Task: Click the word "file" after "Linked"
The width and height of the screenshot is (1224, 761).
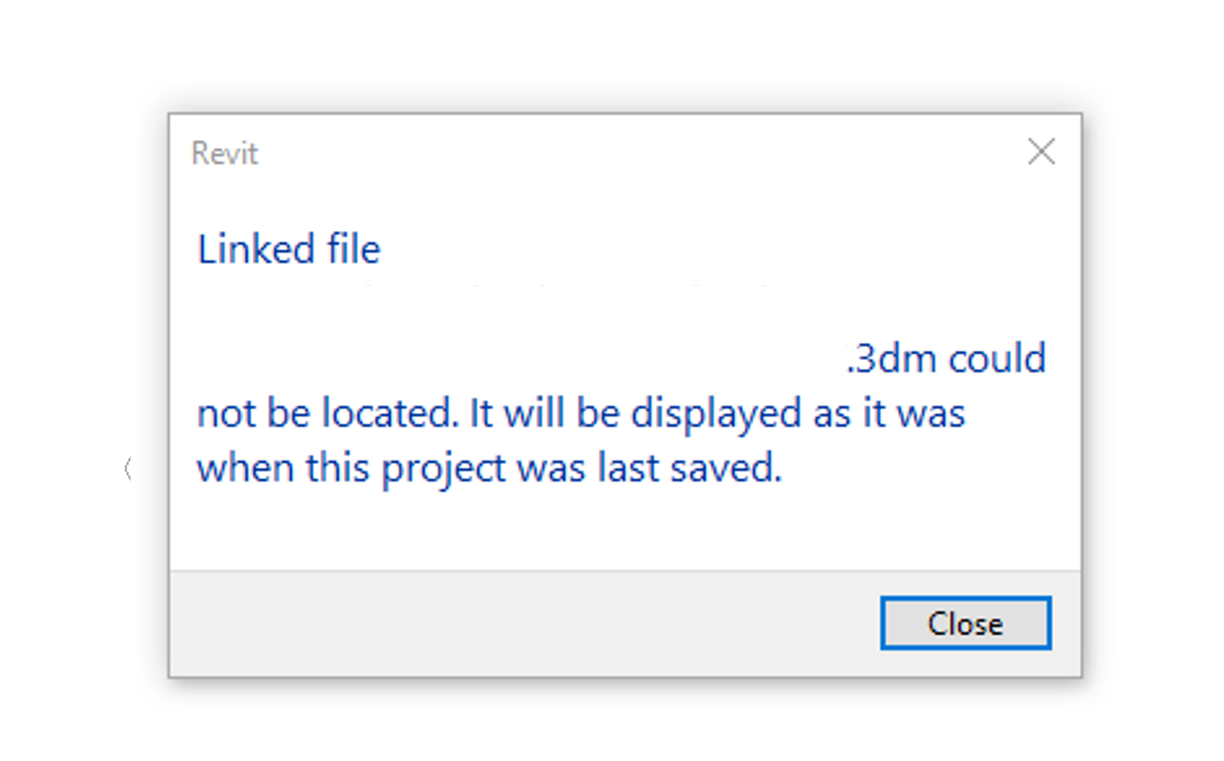Action: tap(353, 250)
